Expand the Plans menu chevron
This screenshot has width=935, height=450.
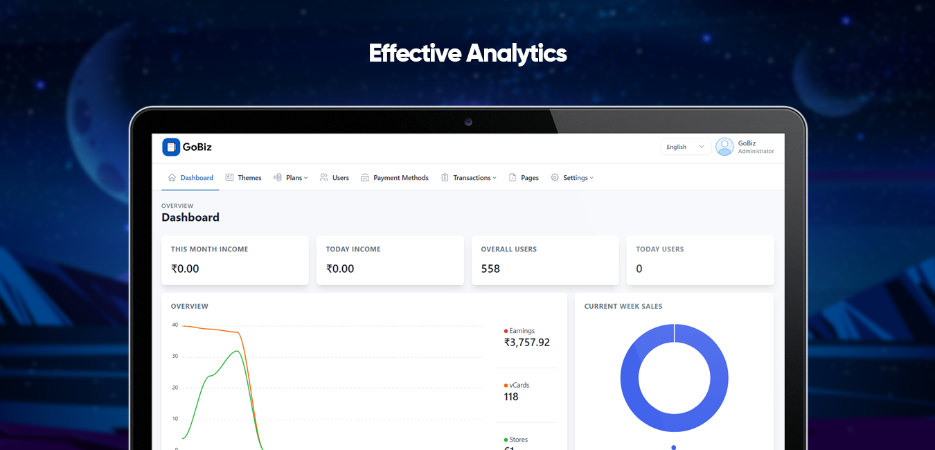[305, 179]
